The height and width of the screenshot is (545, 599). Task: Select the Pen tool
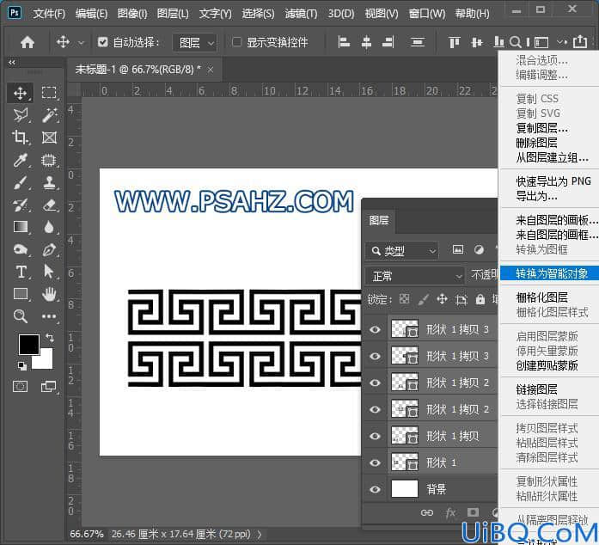coord(49,249)
